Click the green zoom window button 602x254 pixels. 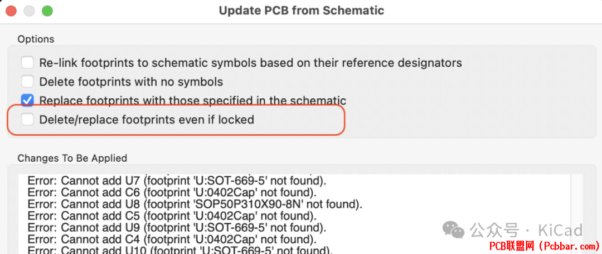click(47, 11)
